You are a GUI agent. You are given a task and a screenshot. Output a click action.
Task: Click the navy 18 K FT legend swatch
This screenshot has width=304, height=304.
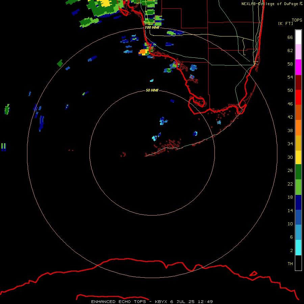[x=298, y=202]
